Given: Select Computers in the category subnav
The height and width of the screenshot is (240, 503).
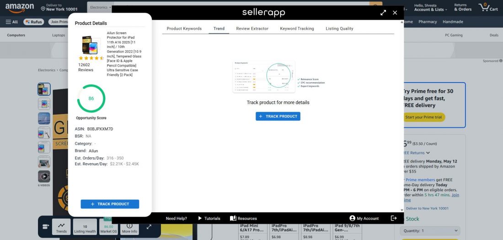Looking at the screenshot, I should coord(16,35).
